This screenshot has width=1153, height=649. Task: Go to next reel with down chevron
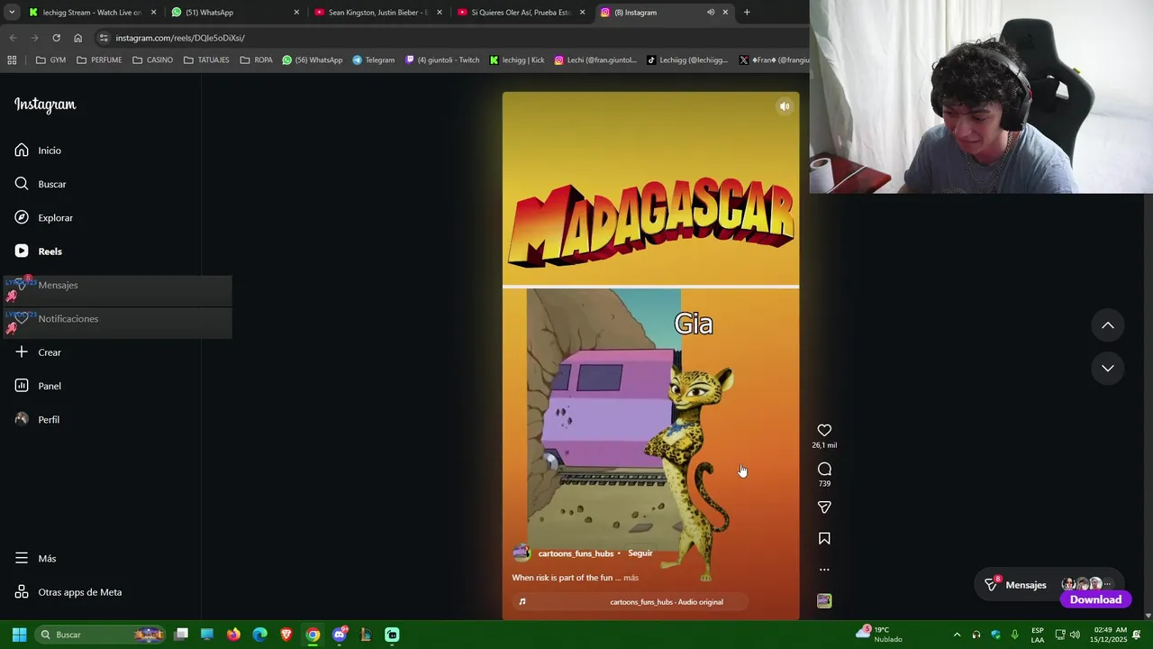1108,368
